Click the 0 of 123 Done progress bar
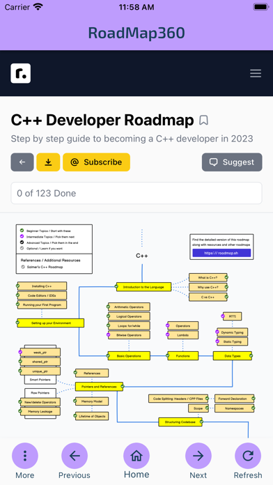Viewport: 273px width, 485px height. coord(136,193)
